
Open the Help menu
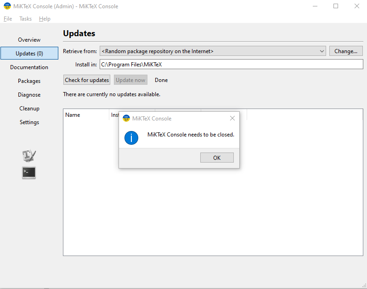(x=45, y=19)
